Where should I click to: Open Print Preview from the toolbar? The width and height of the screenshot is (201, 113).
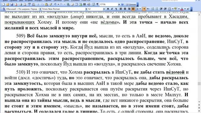(x=24, y=4)
